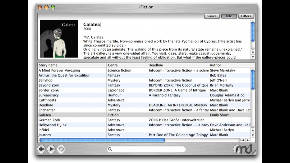This screenshot has height=163, width=290.
Task: Click the horizontal scrollbar thumb of story list
Action: (x=102, y=140)
